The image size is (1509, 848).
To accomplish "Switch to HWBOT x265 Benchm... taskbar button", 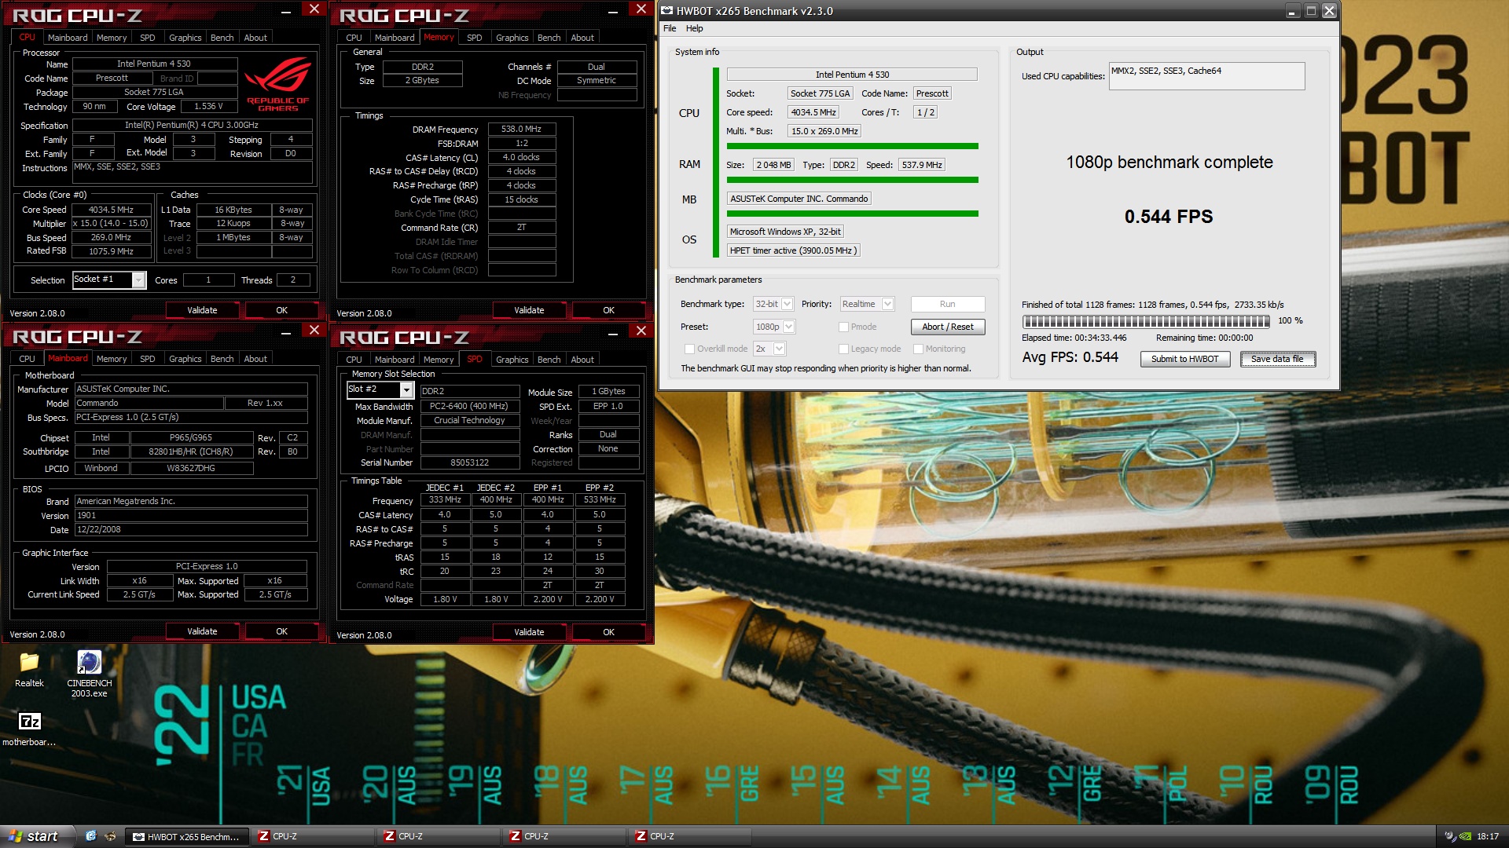I will (187, 836).
